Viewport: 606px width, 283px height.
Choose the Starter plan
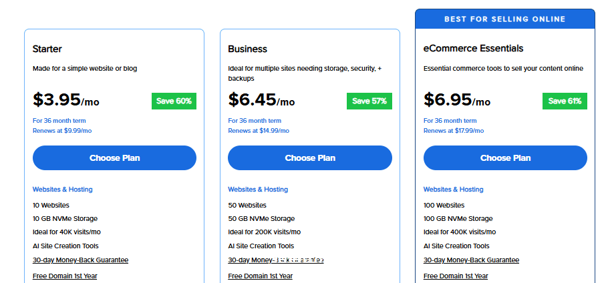point(114,158)
